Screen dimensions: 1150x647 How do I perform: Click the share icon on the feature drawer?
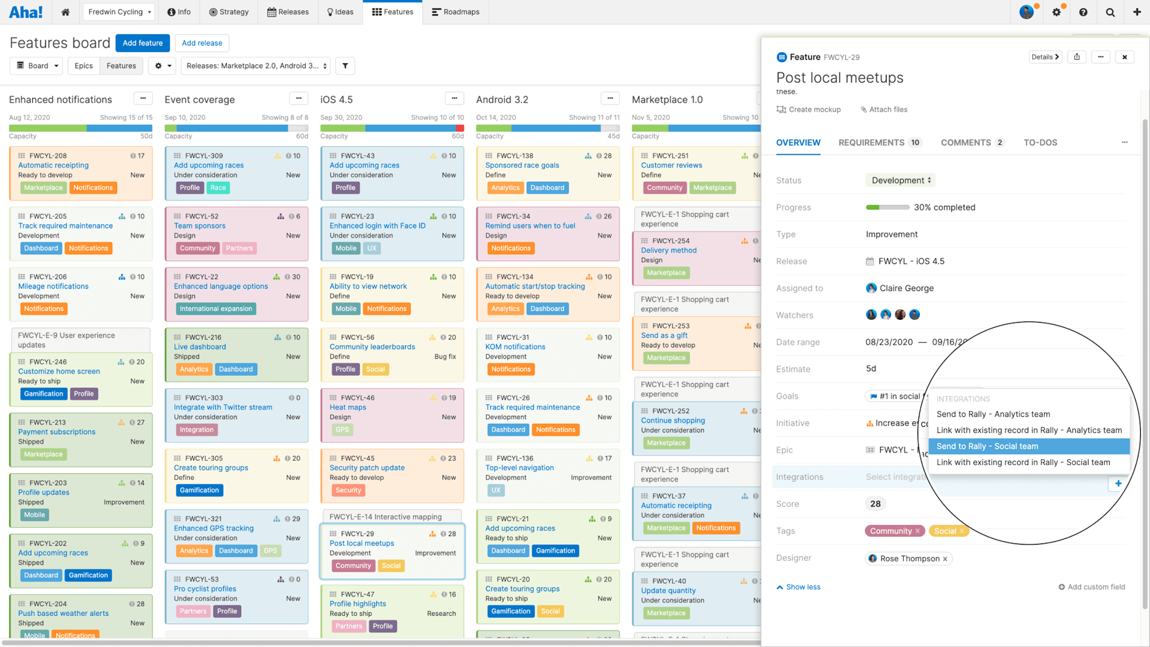click(1076, 56)
